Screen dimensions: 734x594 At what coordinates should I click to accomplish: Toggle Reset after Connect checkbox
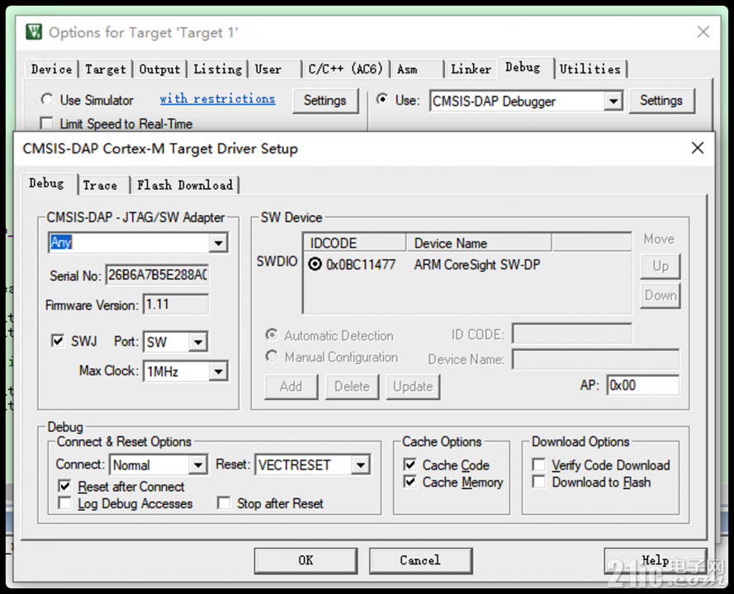pos(64,486)
